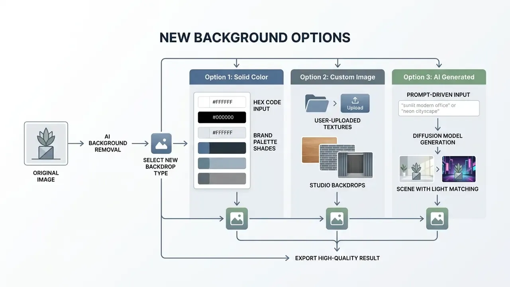Click the USER-UPLOADED TEXTURES label
Image resolution: width=510 pixels, height=287 pixels.
point(337,124)
